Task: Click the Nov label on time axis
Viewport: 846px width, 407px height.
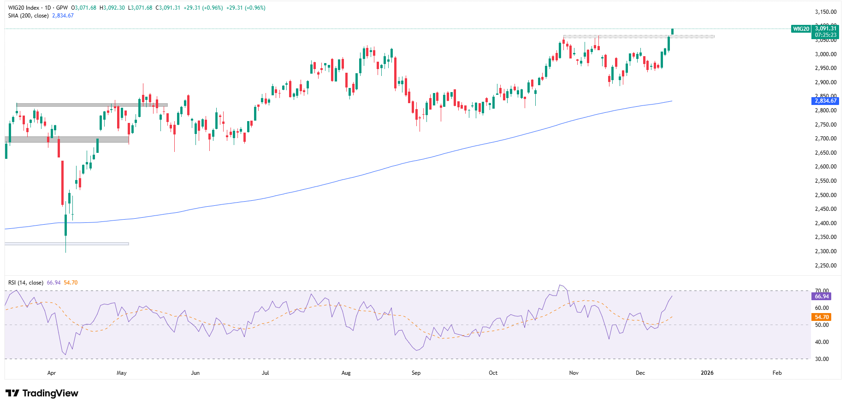Action: pos(574,373)
